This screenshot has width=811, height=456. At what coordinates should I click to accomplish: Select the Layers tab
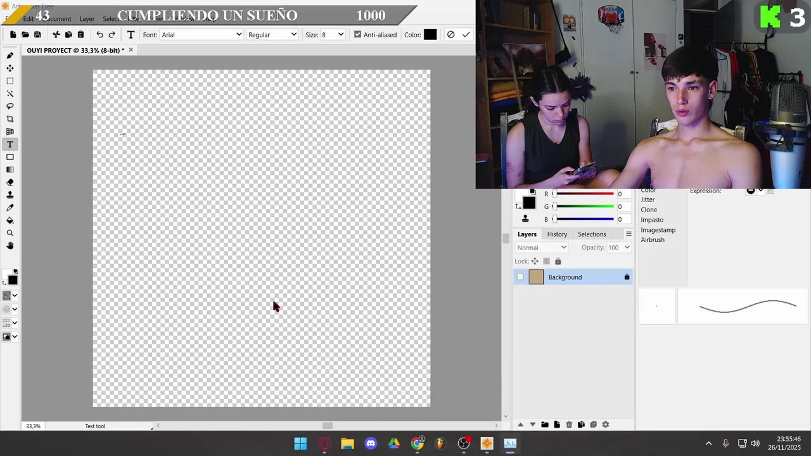tap(527, 234)
